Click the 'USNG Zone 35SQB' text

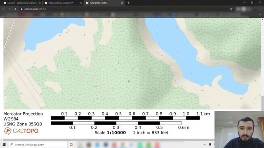point(23,124)
